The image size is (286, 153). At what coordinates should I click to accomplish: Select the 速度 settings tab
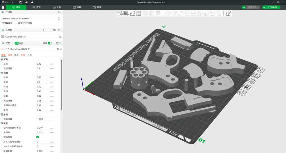point(17,55)
